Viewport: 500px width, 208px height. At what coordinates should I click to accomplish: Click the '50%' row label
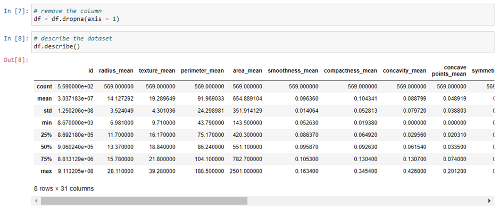coord(47,147)
